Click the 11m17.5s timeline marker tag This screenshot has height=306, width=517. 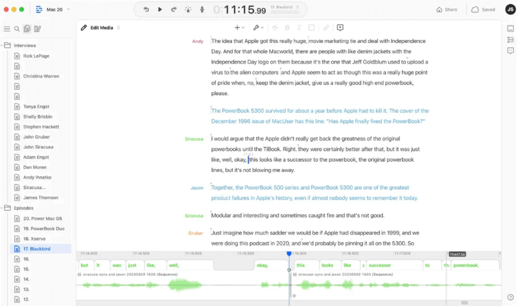[457, 254]
